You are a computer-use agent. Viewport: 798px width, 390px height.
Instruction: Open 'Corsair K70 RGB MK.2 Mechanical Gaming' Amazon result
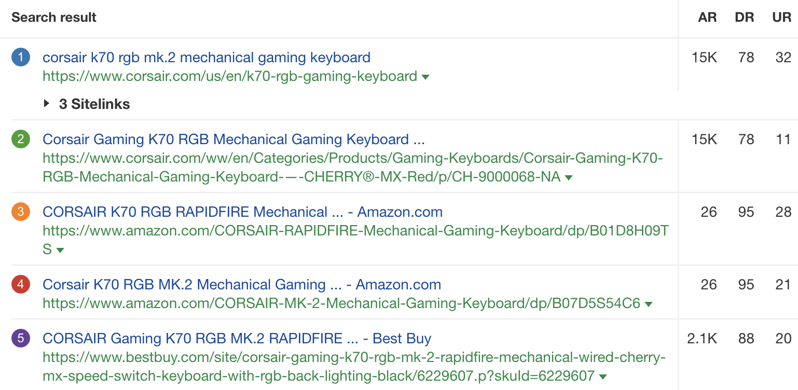pos(241,284)
